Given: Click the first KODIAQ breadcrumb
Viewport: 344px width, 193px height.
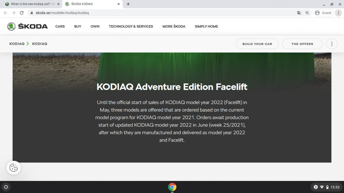Looking at the screenshot, I should tap(17, 44).
